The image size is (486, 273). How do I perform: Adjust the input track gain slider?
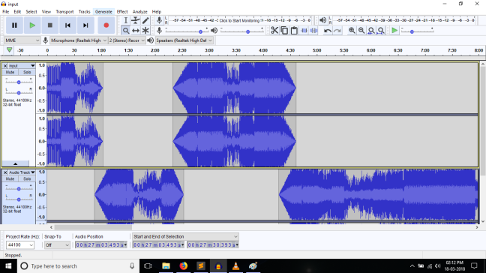coord(19,82)
